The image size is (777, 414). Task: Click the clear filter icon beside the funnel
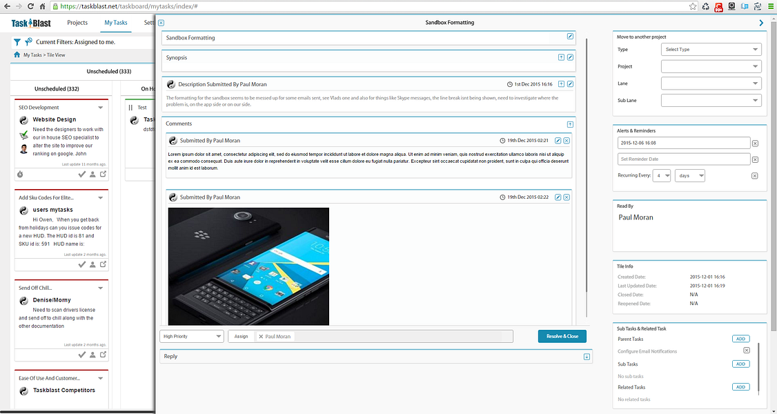(28, 42)
